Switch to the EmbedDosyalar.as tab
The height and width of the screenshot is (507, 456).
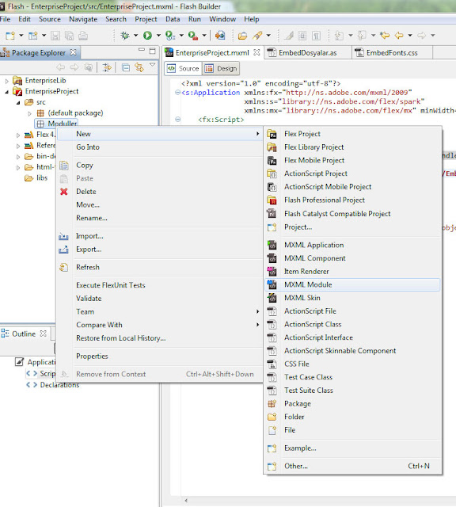pyautogui.click(x=308, y=53)
